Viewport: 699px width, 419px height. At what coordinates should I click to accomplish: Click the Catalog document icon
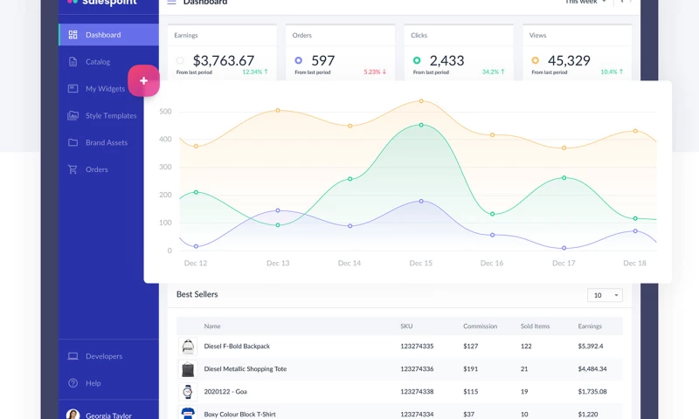73,62
